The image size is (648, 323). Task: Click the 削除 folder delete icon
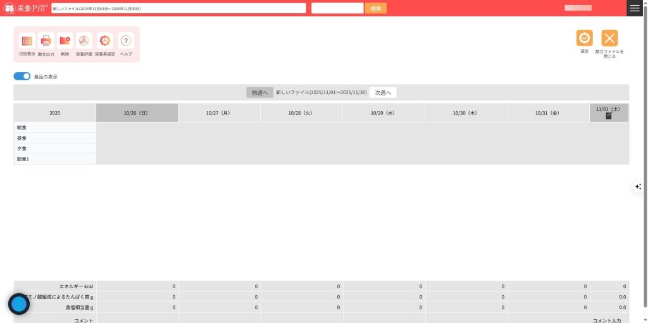pyautogui.click(x=65, y=41)
